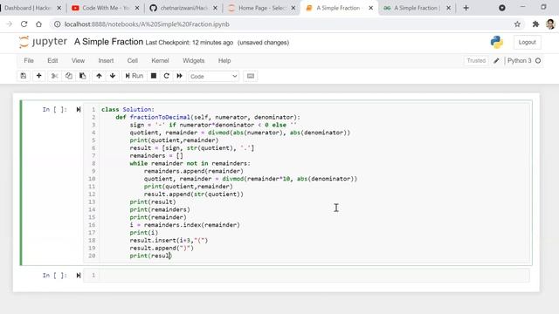Copy selected cells icon
This screenshot has height=314, width=559.
pos(68,76)
